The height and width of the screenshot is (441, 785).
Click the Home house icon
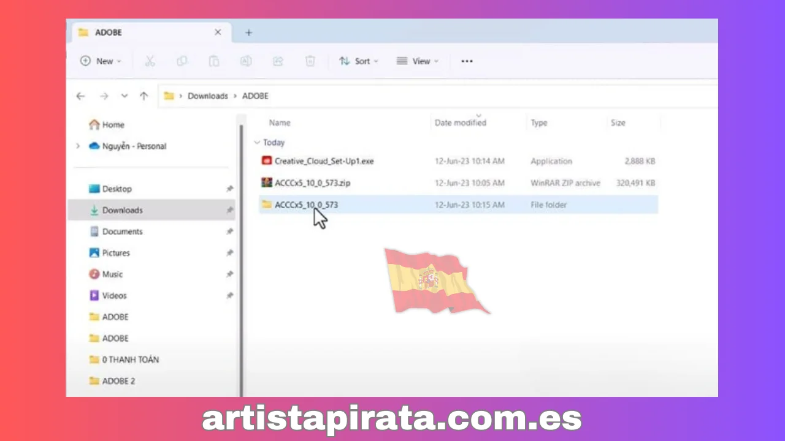[x=94, y=125]
